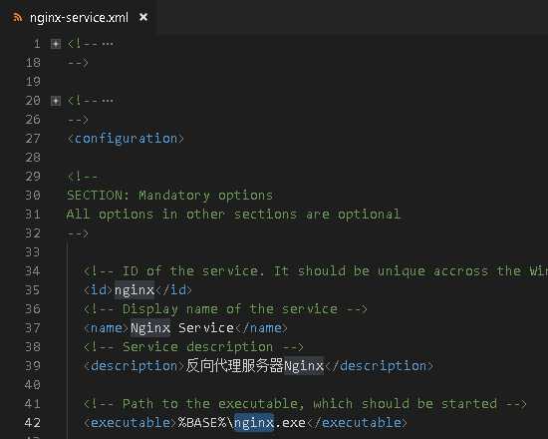
Task: Click the 'ID of the service' comment line
Action: point(315,271)
